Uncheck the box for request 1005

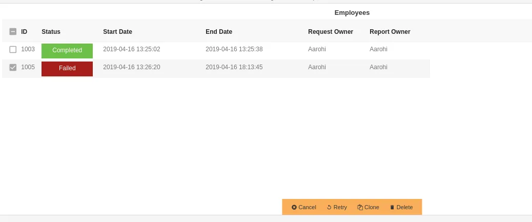(x=13, y=68)
